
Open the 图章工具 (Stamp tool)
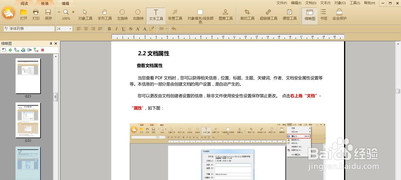coord(226,15)
